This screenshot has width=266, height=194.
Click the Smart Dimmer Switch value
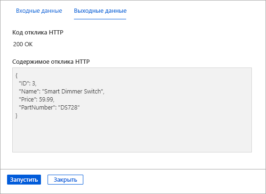coord(73,91)
